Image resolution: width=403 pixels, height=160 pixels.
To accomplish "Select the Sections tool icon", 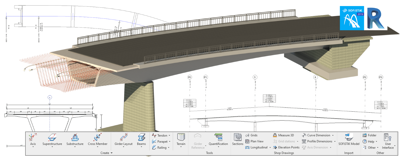I will (238, 137).
